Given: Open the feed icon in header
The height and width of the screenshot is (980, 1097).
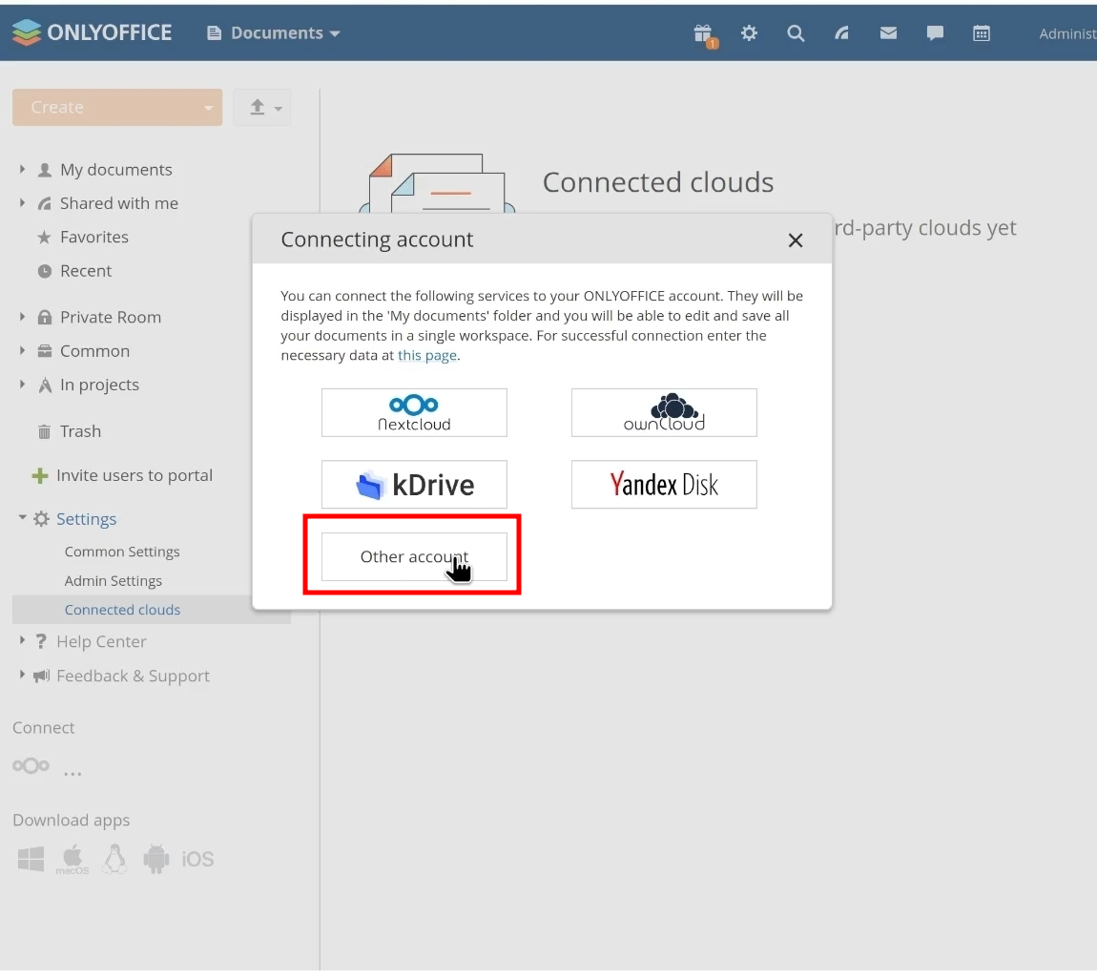Looking at the screenshot, I should click(x=841, y=32).
